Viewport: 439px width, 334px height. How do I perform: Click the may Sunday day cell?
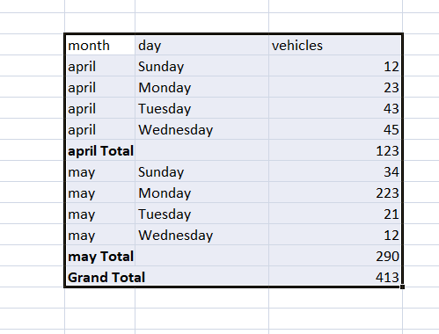pyautogui.click(x=201, y=171)
